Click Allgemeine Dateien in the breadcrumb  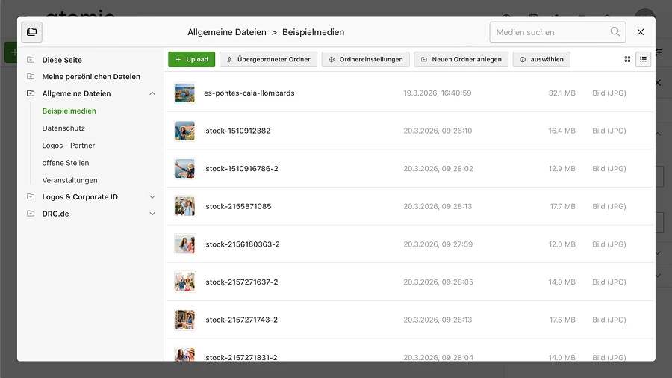tap(226, 32)
